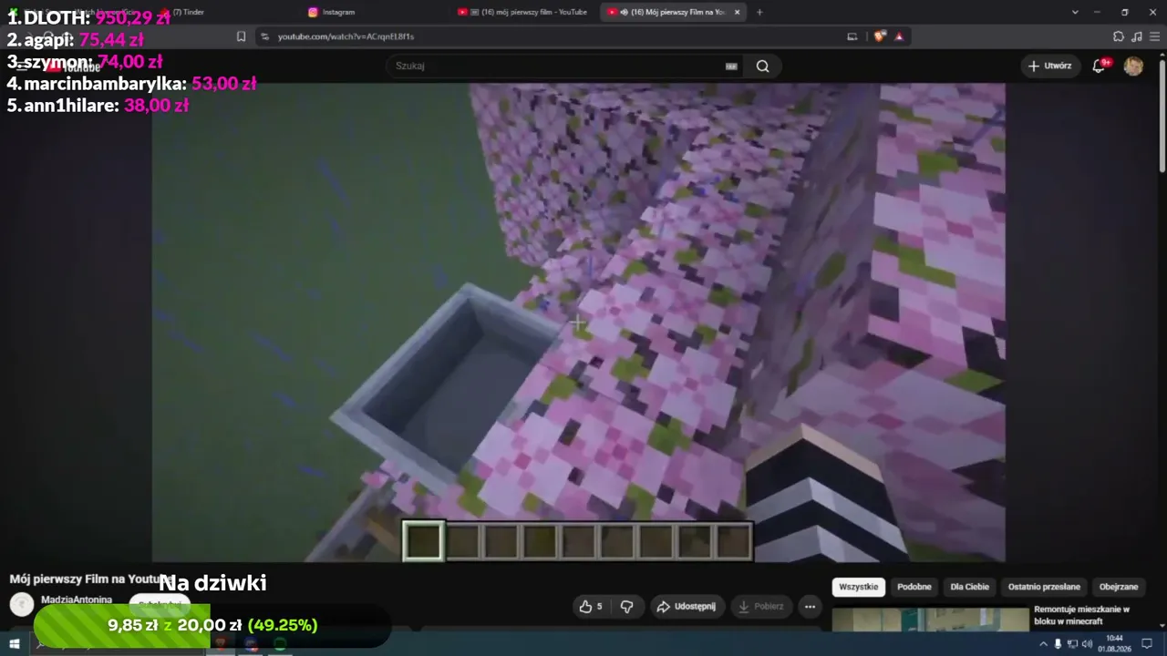The image size is (1167, 656).
Task: Click the bookmark icon beside the address bar
Action: 241,36
